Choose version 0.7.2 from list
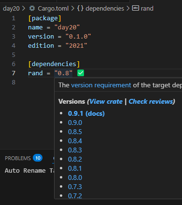Image resolution: width=182 pixels, height=205 pixels. tap(75, 196)
